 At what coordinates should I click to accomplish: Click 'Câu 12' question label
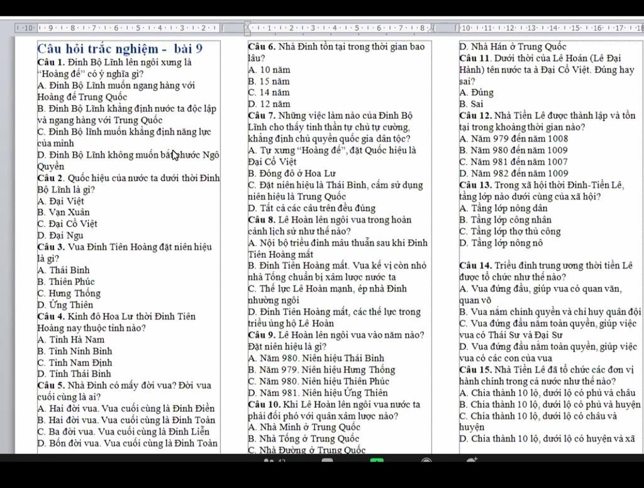[x=475, y=116]
